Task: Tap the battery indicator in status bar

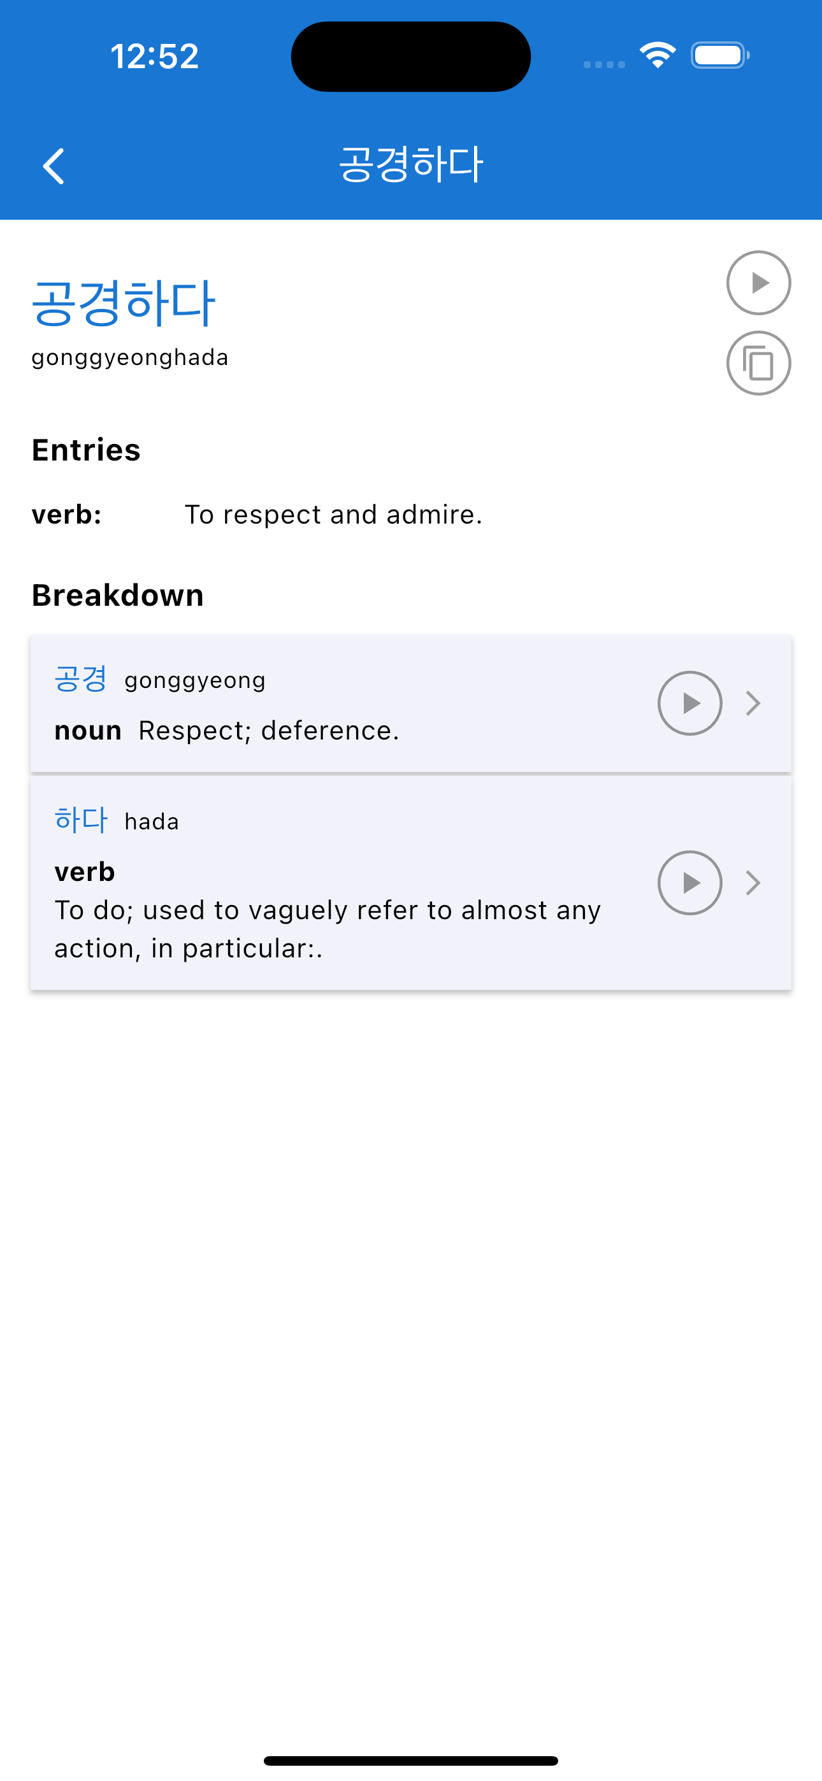Action: click(719, 55)
